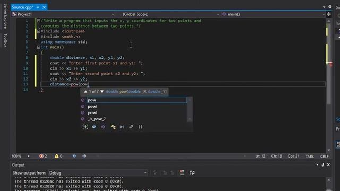
Task: Toggle the blue cube IntelliSense filter
Action: point(94,127)
